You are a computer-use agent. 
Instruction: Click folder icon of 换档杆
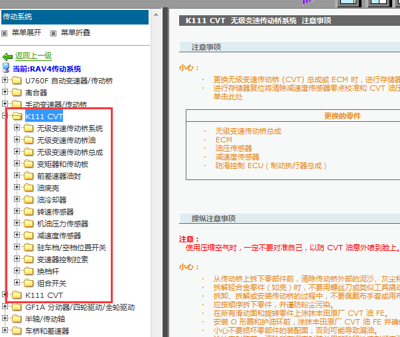tap(29, 271)
